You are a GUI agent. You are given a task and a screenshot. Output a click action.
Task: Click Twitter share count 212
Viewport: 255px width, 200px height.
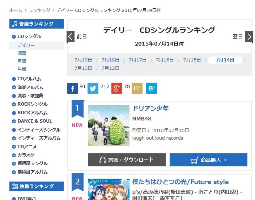tap(105, 86)
